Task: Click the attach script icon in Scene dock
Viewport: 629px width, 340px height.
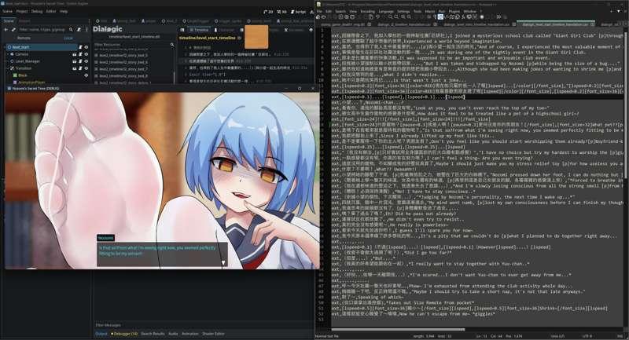Action: (79, 30)
